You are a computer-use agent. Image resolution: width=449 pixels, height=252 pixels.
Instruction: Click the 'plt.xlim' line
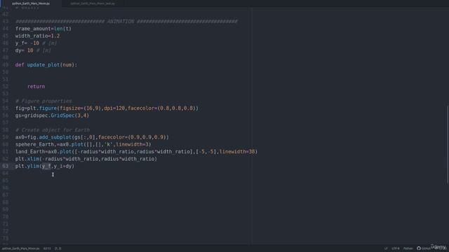tap(86, 159)
